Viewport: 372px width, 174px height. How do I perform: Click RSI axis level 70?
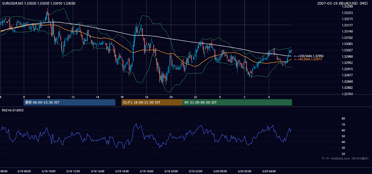pyautogui.click(x=343, y=124)
